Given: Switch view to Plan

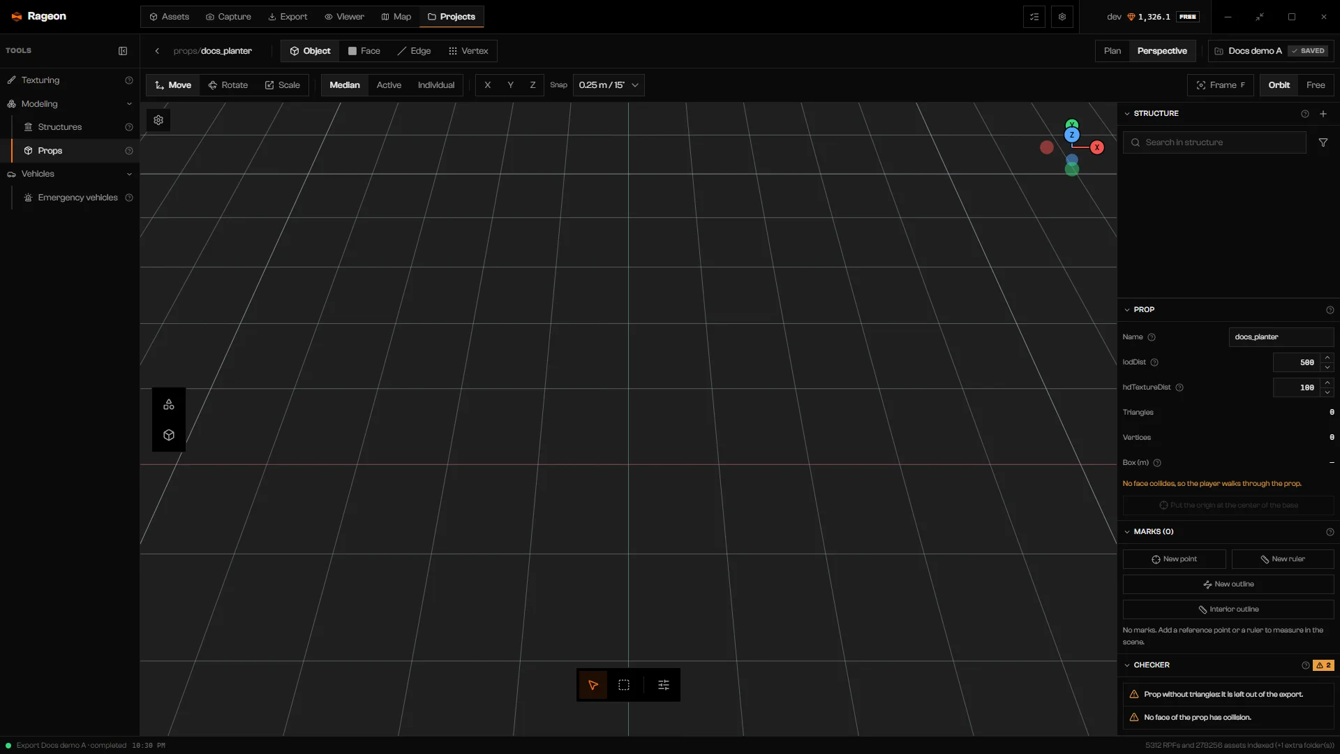Looking at the screenshot, I should 1112,51.
